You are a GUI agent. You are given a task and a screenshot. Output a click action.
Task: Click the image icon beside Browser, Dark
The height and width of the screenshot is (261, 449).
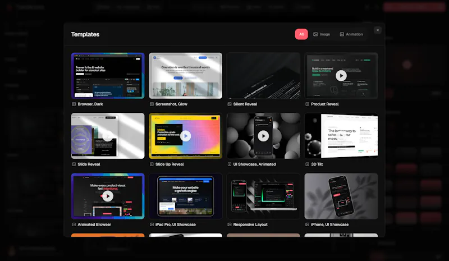coord(74,104)
